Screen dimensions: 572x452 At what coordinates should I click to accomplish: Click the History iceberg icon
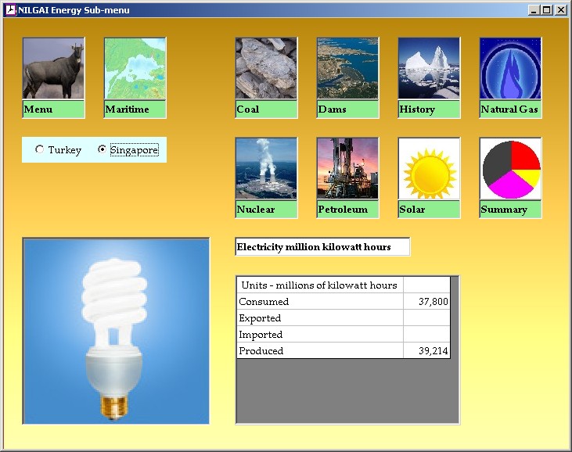[x=429, y=69]
